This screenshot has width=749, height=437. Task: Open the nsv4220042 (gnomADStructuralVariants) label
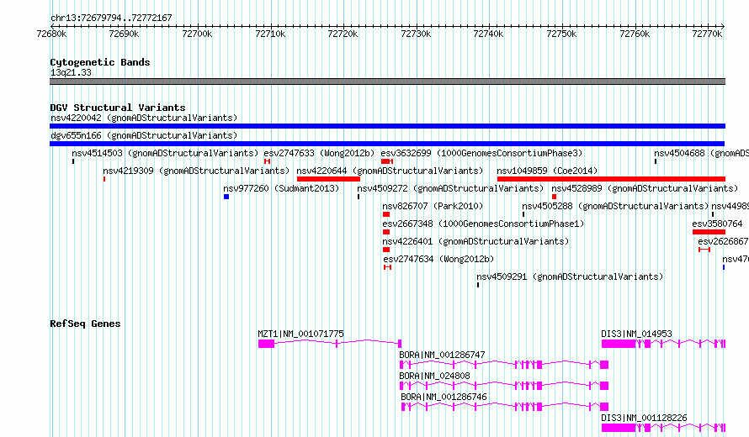144,118
